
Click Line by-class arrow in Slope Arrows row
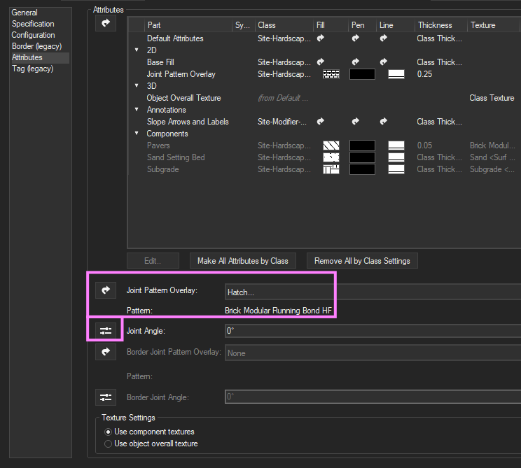click(x=384, y=122)
